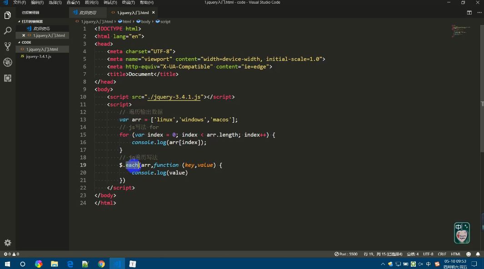Screen dimensions: 484x269
Task: Open the Manage gear icon
Action: pos(7,243)
